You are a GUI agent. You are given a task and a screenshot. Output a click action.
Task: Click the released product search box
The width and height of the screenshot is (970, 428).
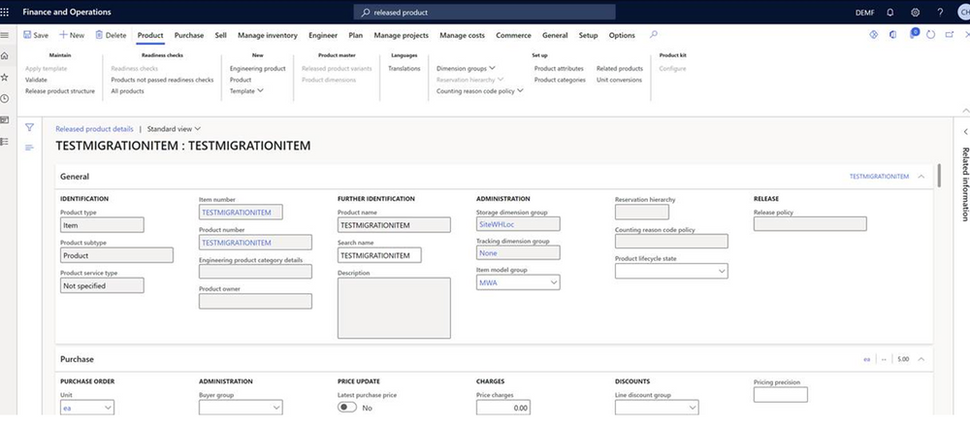[x=484, y=13]
